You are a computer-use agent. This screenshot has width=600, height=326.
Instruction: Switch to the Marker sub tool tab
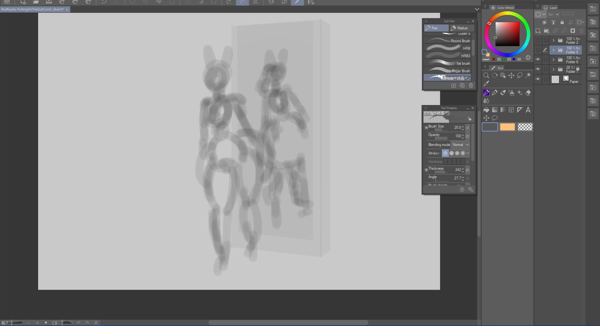[462, 28]
